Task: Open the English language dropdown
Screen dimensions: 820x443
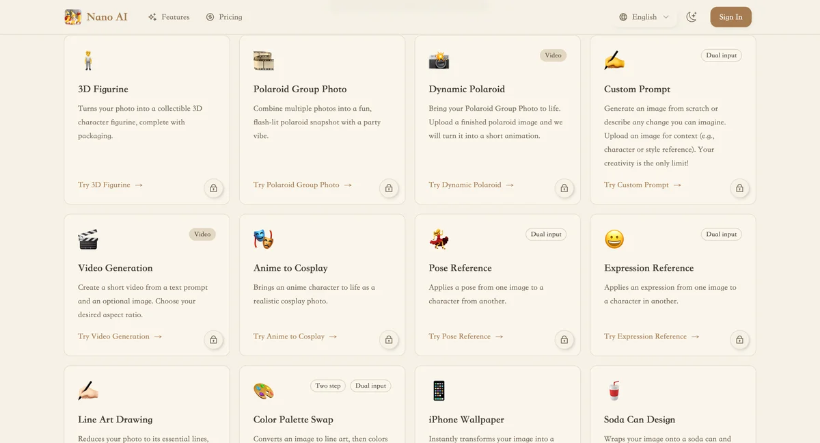Action: tap(644, 17)
